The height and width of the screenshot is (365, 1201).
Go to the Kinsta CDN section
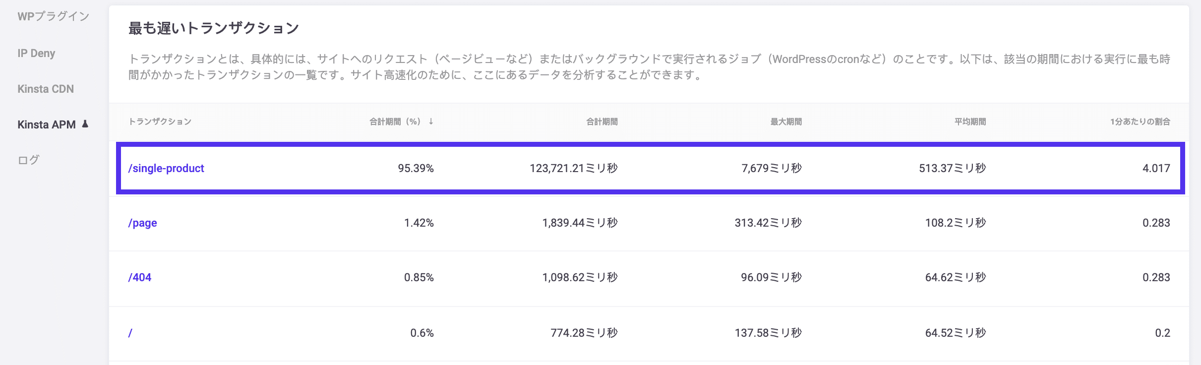[46, 89]
